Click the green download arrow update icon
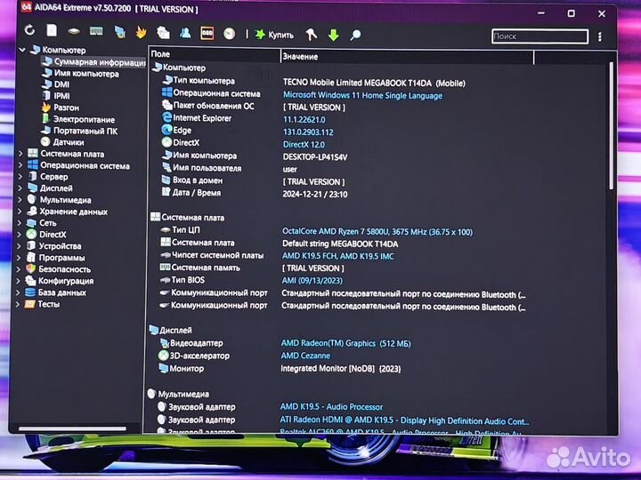 (x=333, y=35)
